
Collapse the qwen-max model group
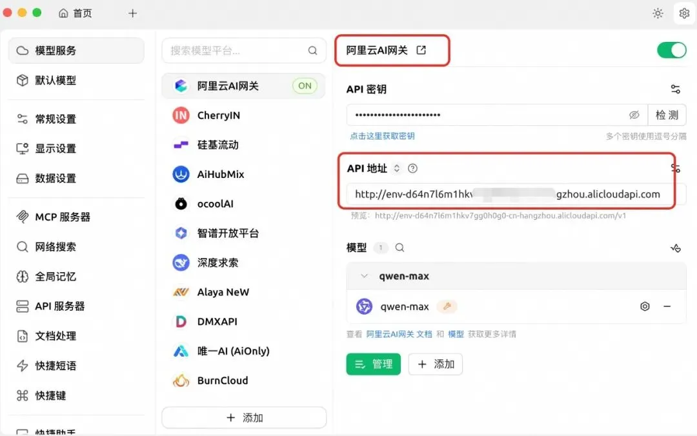[x=364, y=276]
